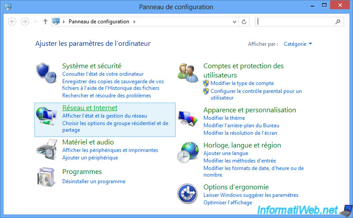Open the Catégorie view dropdown
The height and width of the screenshot is (218, 353).
[x=297, y=44]
